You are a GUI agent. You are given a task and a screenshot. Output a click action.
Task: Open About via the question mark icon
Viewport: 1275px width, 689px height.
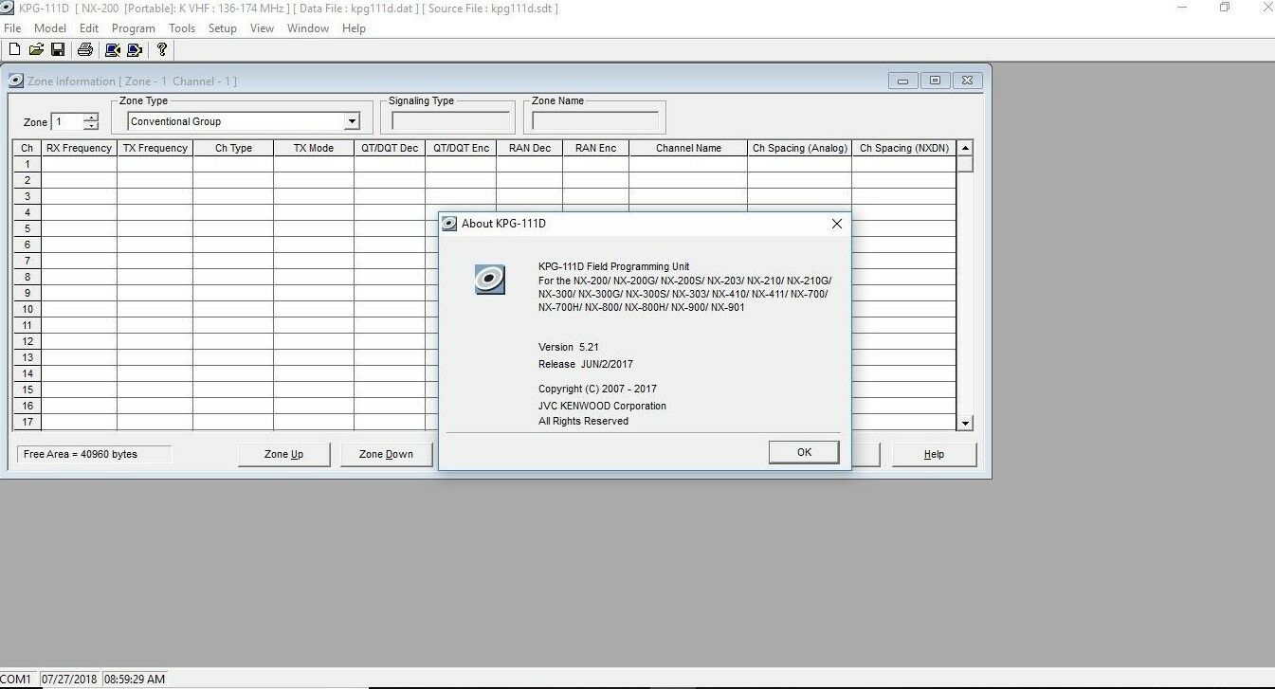click(x=162, y=49)
